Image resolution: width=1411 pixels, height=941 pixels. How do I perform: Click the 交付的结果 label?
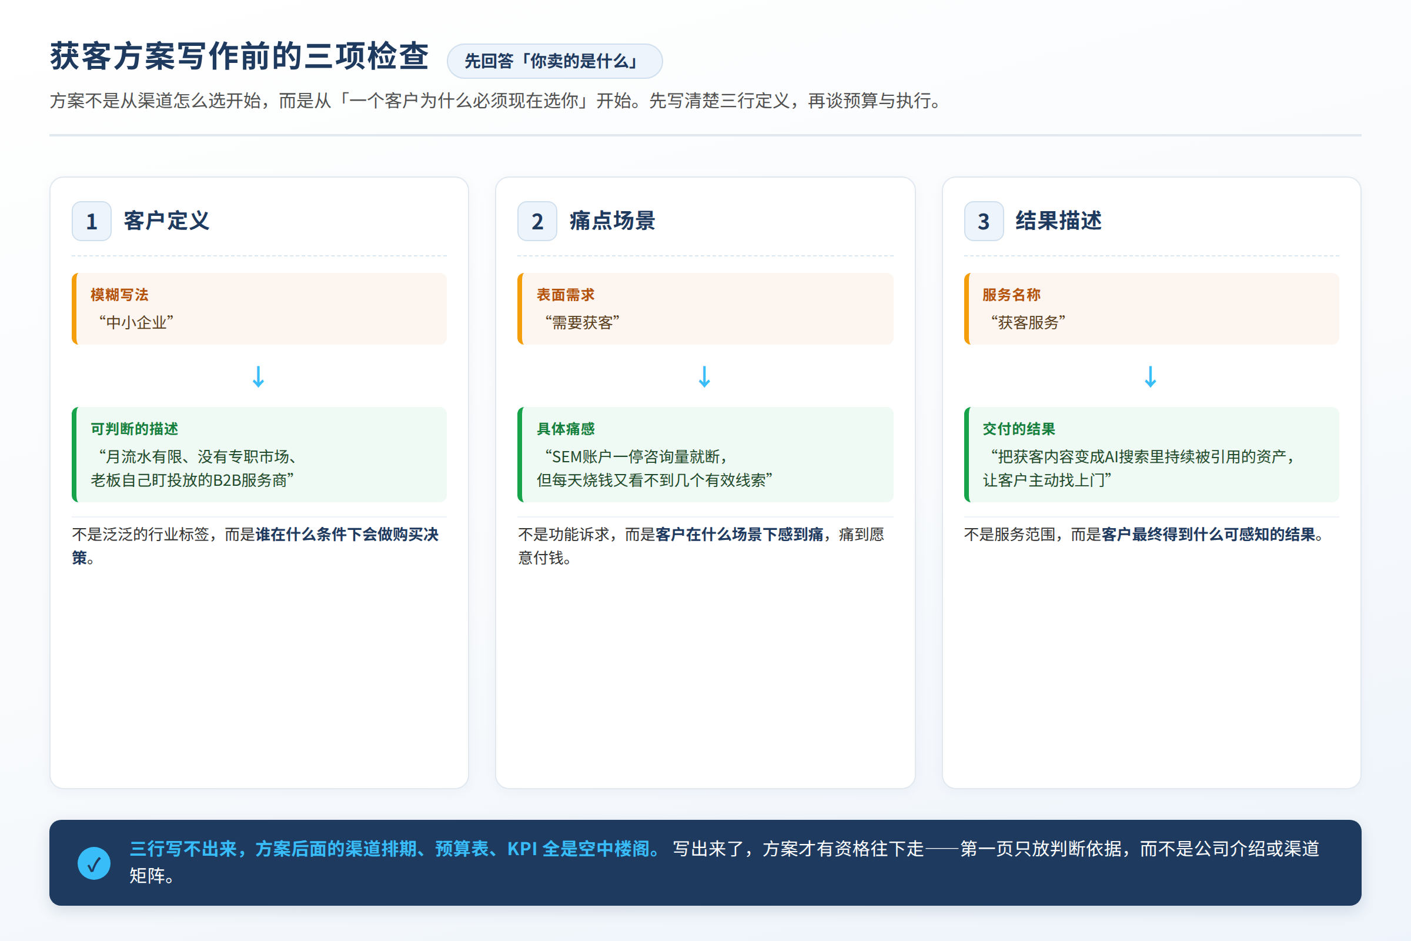click(1019, 429)
